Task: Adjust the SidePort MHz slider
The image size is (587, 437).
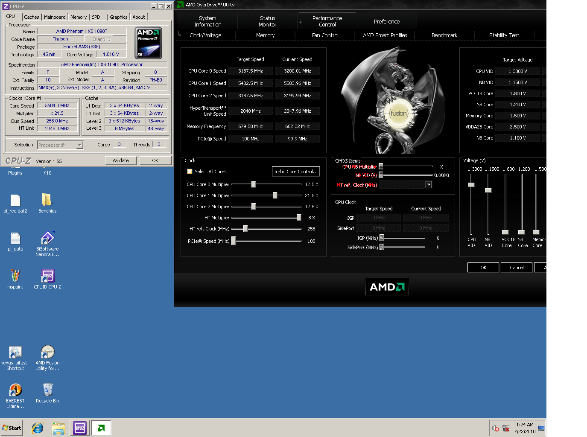Action: coord(382,247)
